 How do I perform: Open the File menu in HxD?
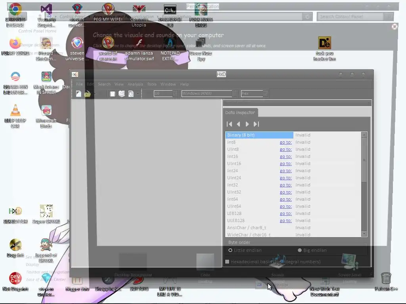[79, 84]
